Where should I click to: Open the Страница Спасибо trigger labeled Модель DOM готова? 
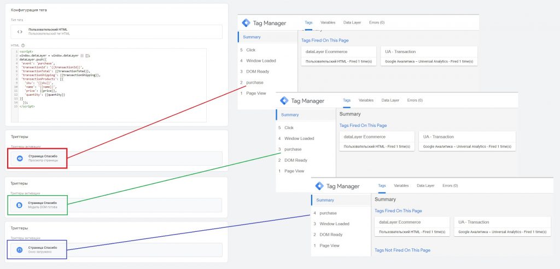pyautogui.click(x=116, y=205)
